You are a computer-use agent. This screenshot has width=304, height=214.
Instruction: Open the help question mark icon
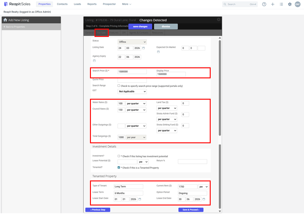tap(264, 4)
